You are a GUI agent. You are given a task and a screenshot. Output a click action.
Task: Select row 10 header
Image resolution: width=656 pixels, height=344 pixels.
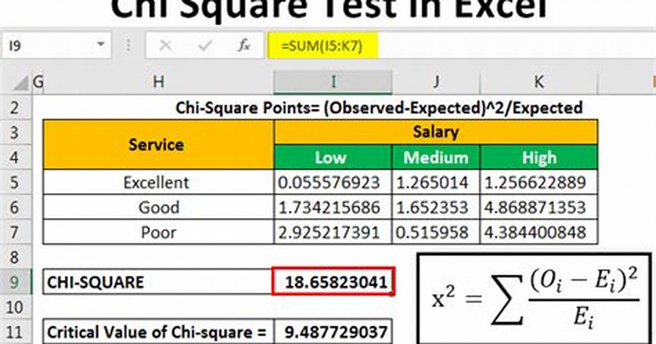point(15,307)
